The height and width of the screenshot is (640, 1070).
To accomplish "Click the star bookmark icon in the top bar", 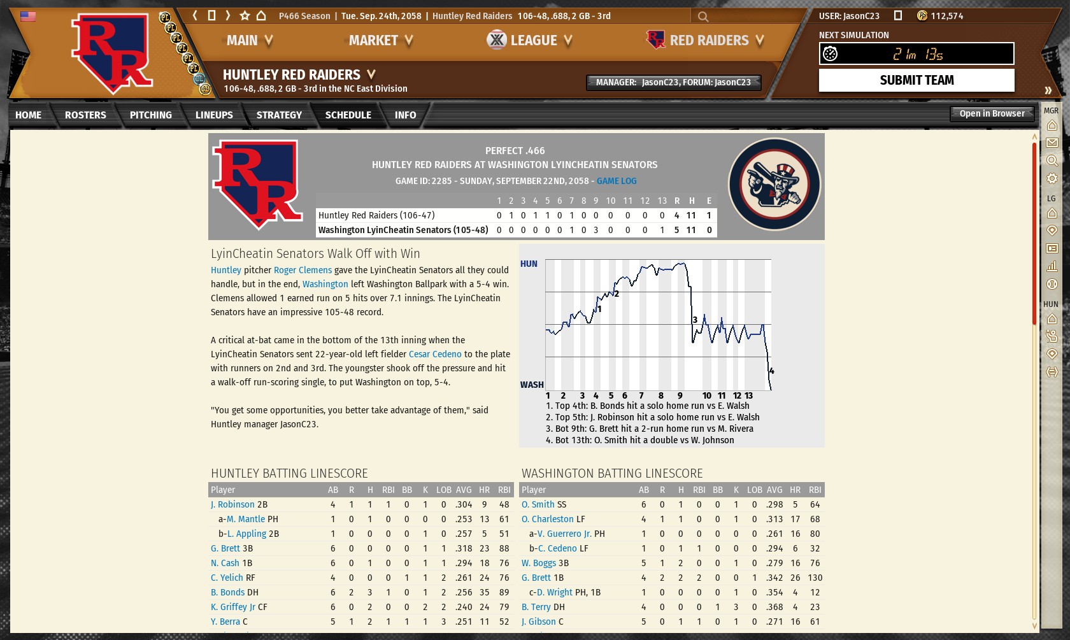I will 245,15.
